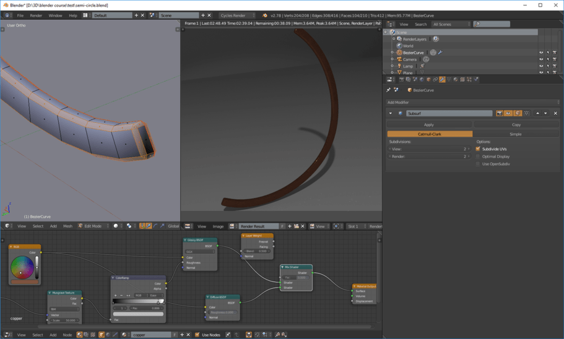Open the Mesh menu in 3D viewport header
Viewport: 564px width, 339px height.
(x=67, y=226)
